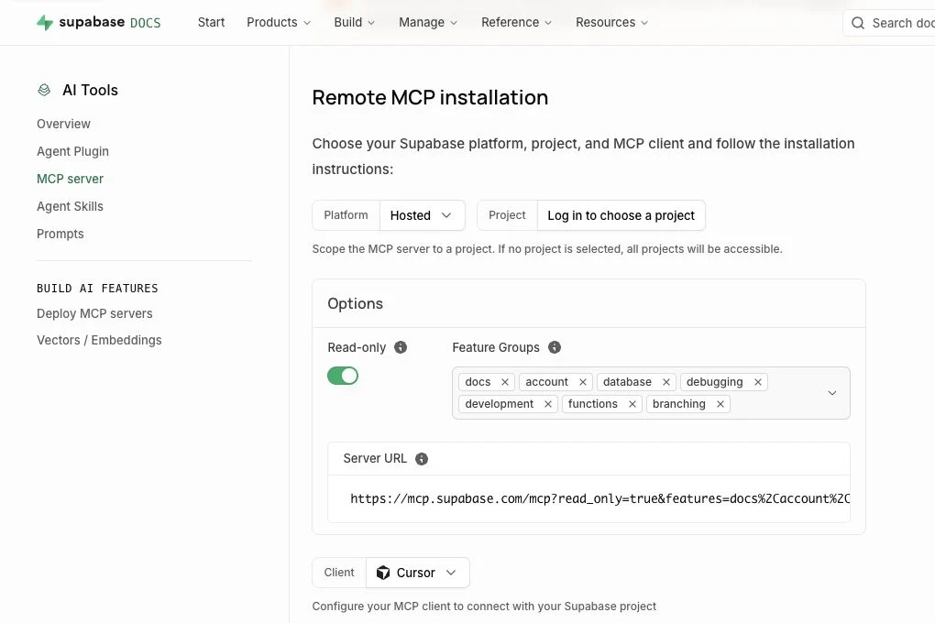Open the Agent Skills sidebar page
The width and height of the screenshot is (935, 623).
(70, 206)
